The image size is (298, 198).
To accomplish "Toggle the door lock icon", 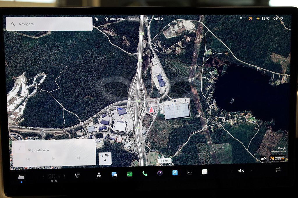I will point(97,19).
